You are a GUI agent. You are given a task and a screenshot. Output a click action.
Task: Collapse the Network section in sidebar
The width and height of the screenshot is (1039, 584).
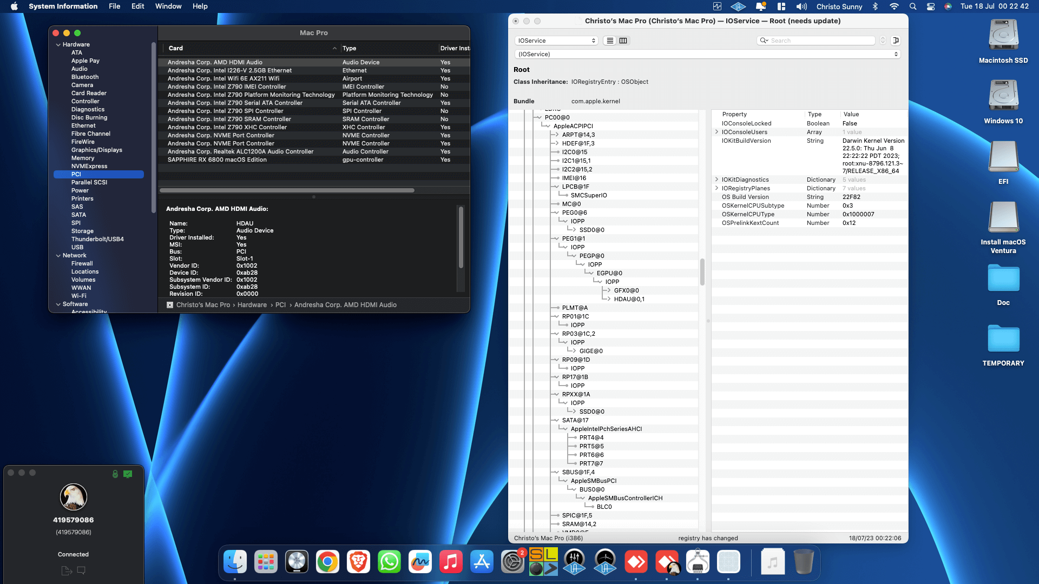tap(58, 256)
